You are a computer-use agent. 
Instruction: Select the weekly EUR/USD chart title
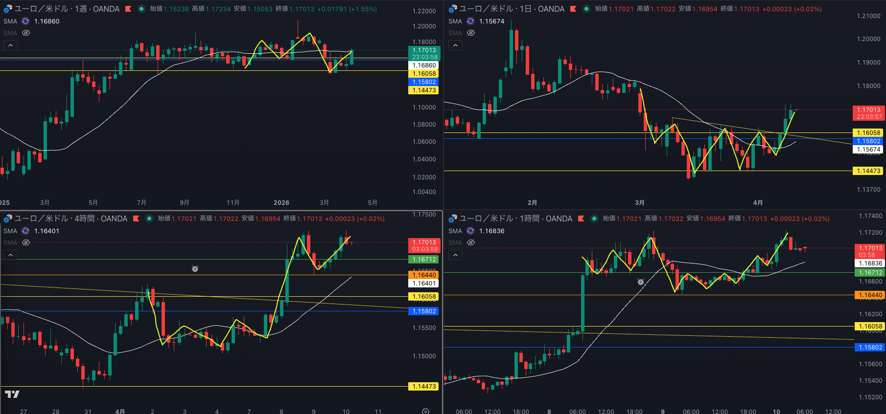coord(67,9)
